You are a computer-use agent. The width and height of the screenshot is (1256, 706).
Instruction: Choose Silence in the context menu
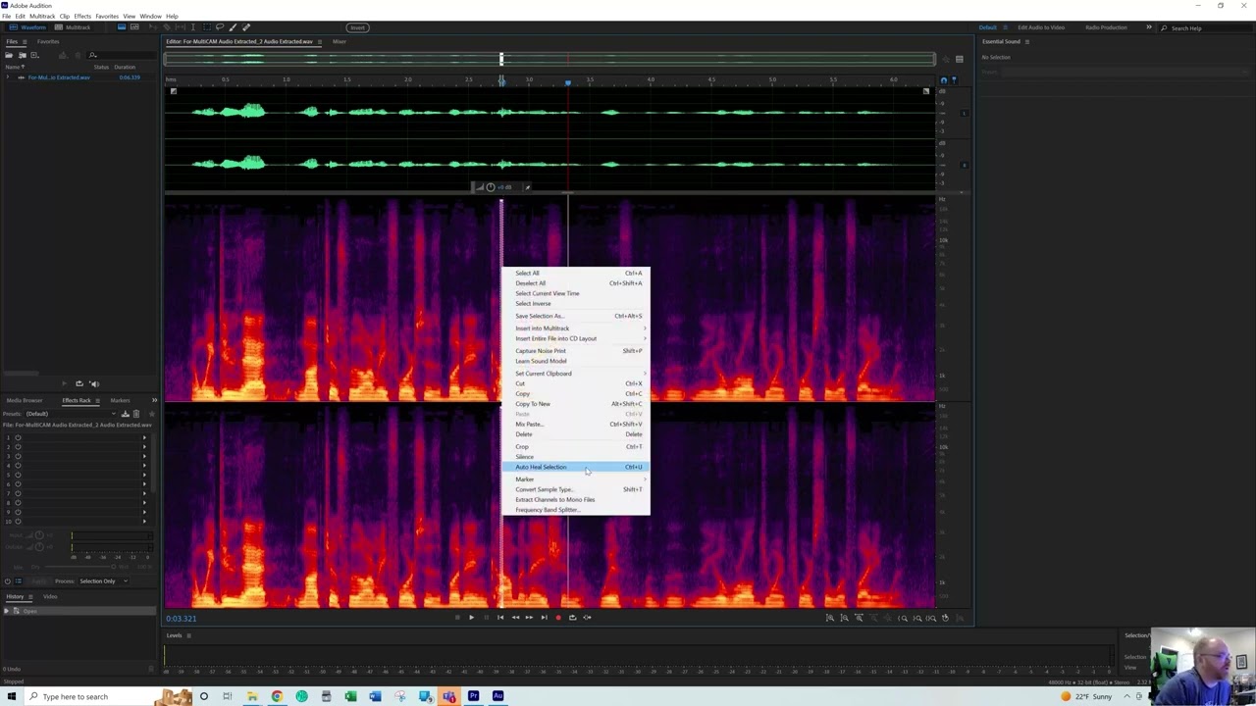[576, 457]
